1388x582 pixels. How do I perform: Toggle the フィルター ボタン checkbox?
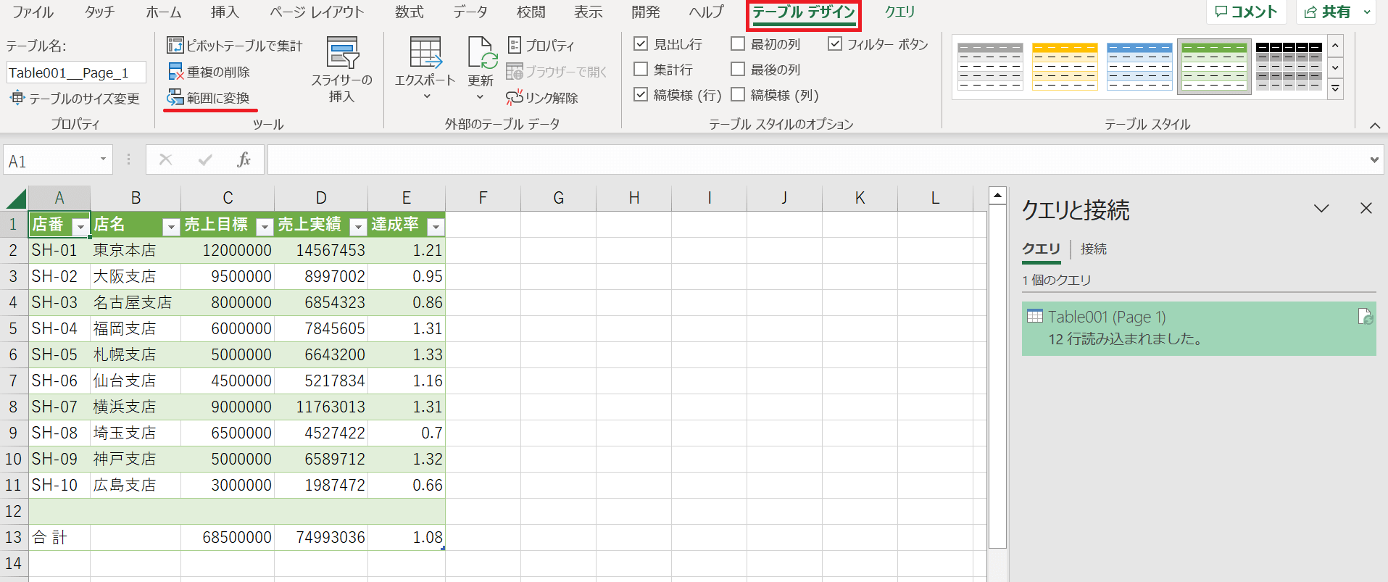835,44
